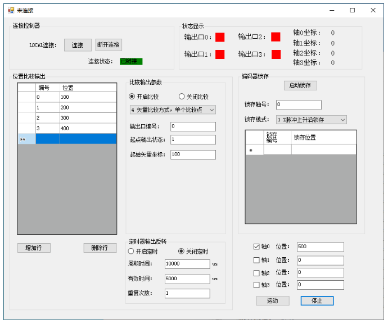Click the 重复次数 input field
Screen dimensions: 388x324
pyautogui.click(x=187, y=293)
